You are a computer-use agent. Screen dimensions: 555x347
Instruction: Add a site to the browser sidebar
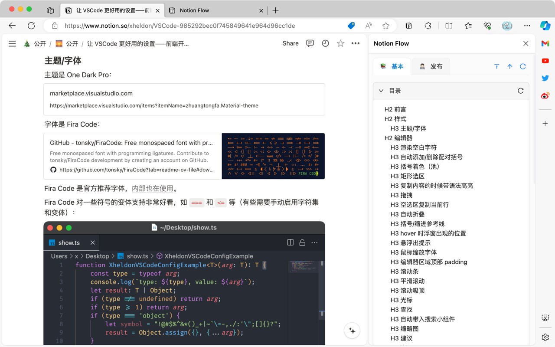click(x=545, y=124)
